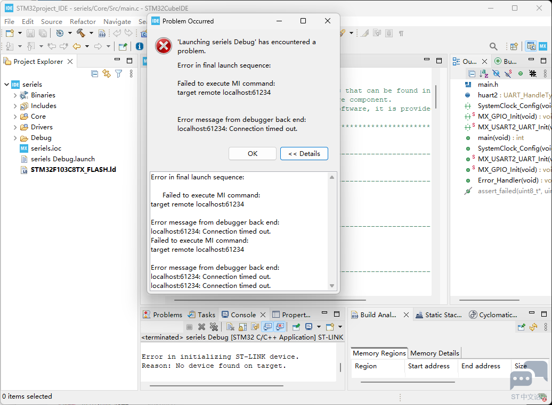
Task: Click Remove All Terminated Launches icon
Action: [214, 327]
